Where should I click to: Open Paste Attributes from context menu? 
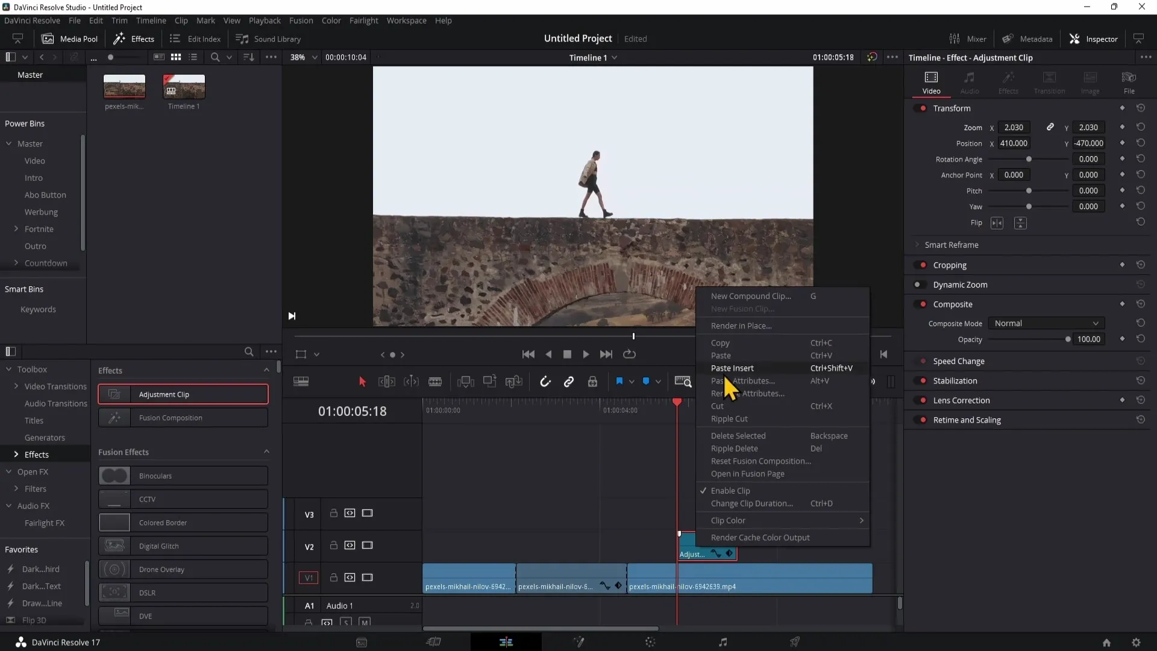[743, 381]
